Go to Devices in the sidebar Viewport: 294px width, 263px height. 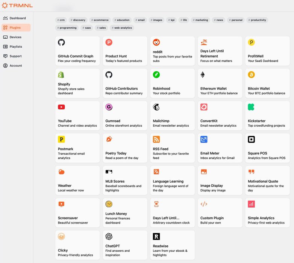[x=16, y=37]
